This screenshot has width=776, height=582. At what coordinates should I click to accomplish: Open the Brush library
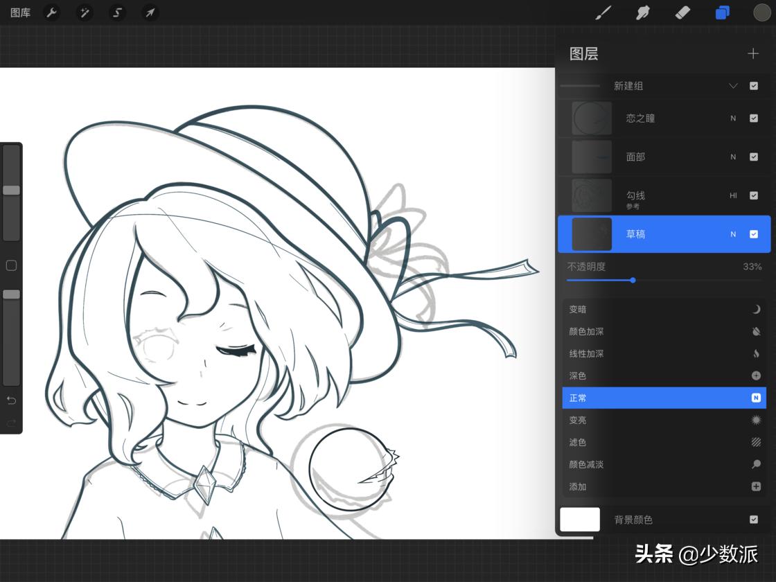click(602, 12)
